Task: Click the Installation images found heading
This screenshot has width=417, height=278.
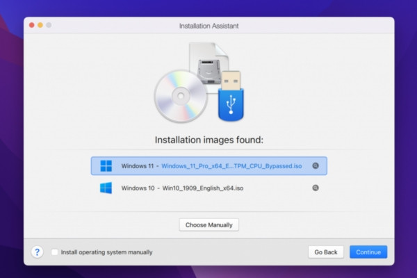Action: click(x=209, y=140)
